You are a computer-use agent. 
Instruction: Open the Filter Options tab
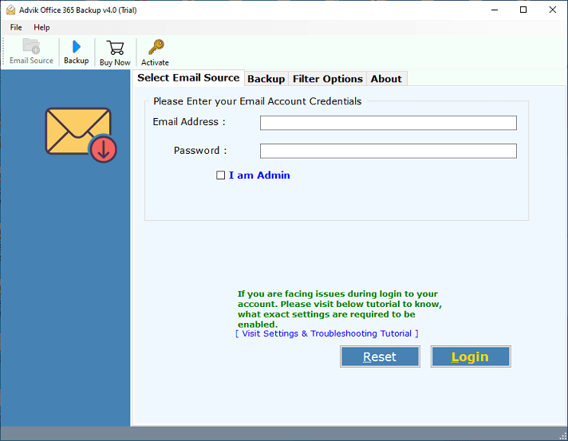[x=327, y=79]
